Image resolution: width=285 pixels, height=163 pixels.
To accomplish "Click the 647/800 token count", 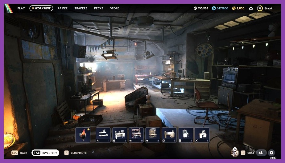I will point(222,8).
